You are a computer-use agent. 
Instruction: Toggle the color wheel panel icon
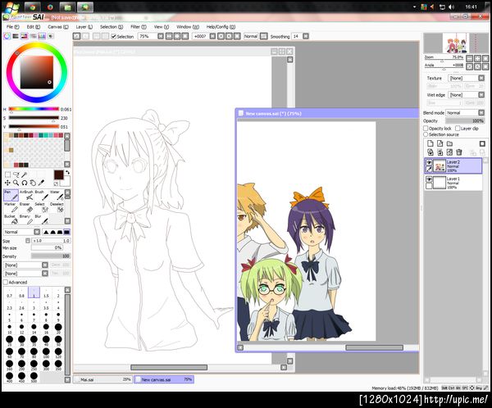(x=7, y=36)
